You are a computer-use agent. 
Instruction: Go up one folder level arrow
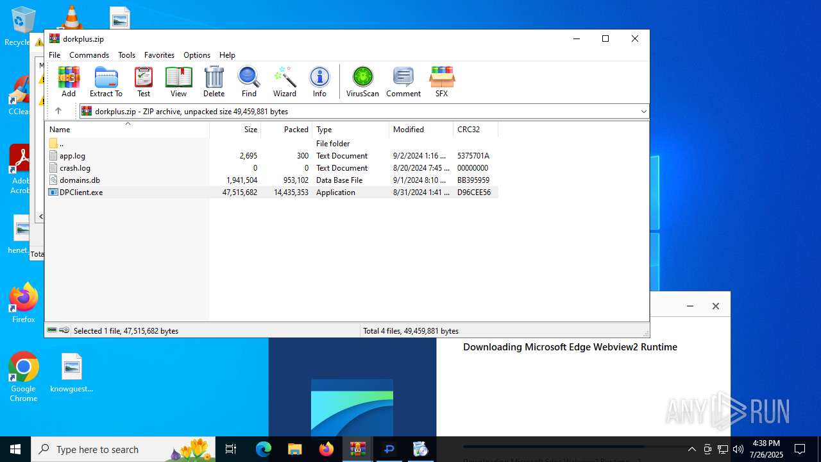pos(58,111)
